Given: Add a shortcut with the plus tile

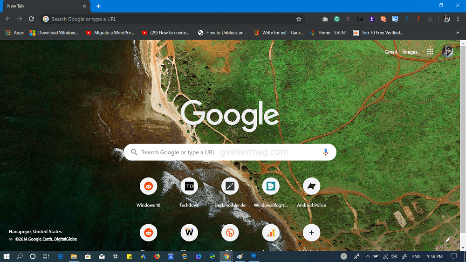Looking at the screenshot, I should click(311, 233).
